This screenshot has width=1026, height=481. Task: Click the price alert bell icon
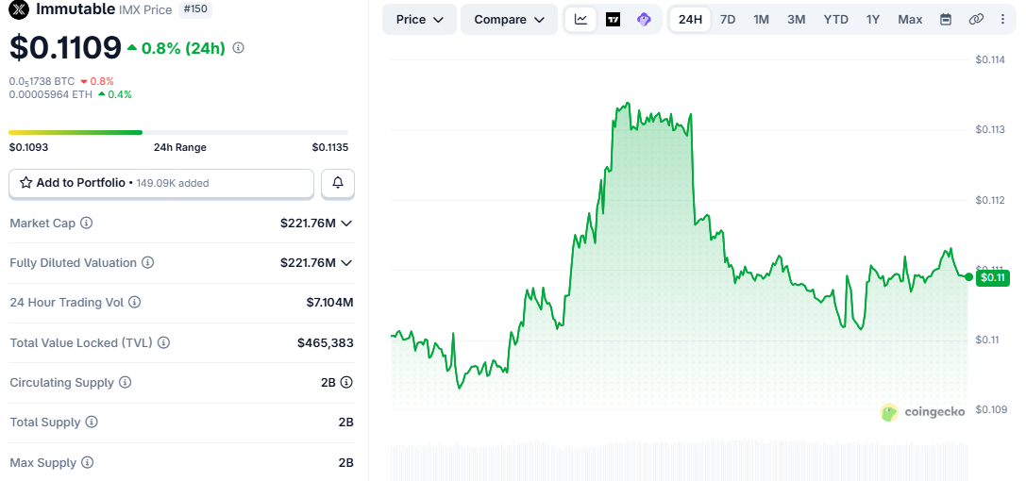coord(338,183)
